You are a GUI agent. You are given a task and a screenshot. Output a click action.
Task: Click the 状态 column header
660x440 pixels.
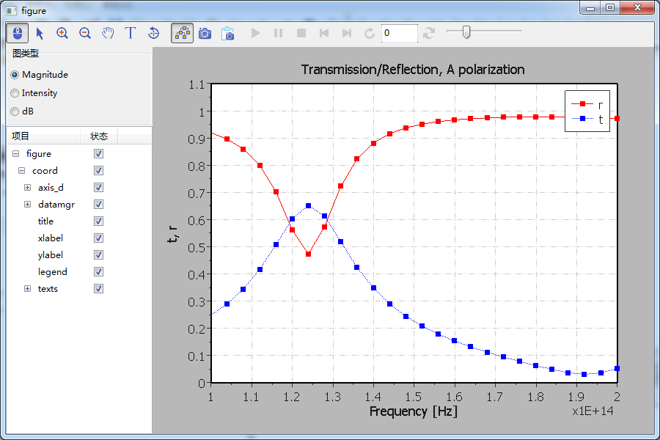[x=99, y=136]
